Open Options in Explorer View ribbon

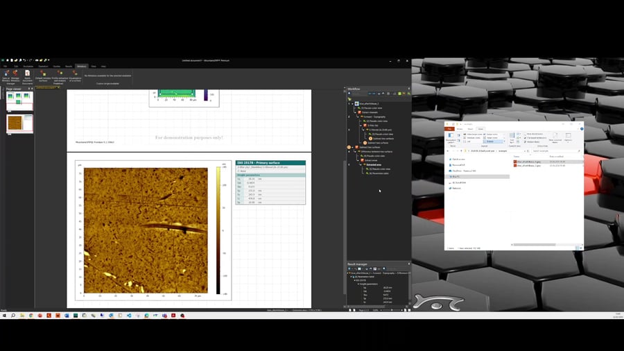coord(569,137)
